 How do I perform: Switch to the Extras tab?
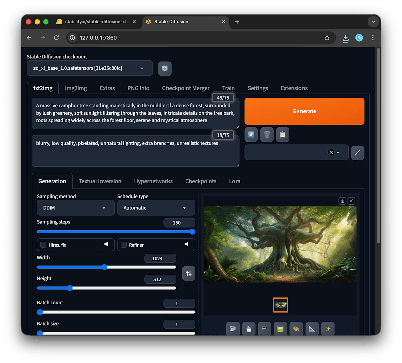107,88
